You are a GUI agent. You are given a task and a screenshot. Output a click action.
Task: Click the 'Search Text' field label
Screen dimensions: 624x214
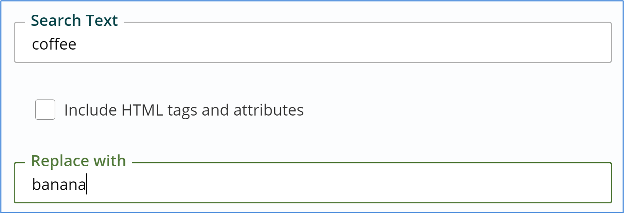click(74, 20)
